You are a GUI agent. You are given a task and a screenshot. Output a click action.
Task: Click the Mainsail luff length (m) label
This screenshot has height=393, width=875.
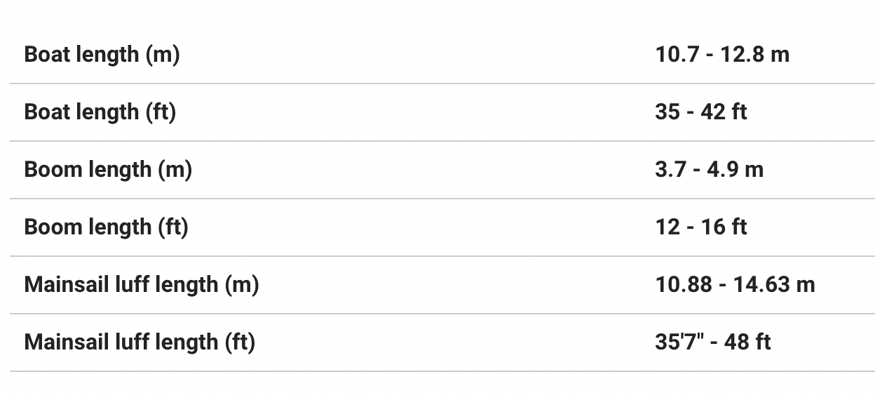pos(142,285)
